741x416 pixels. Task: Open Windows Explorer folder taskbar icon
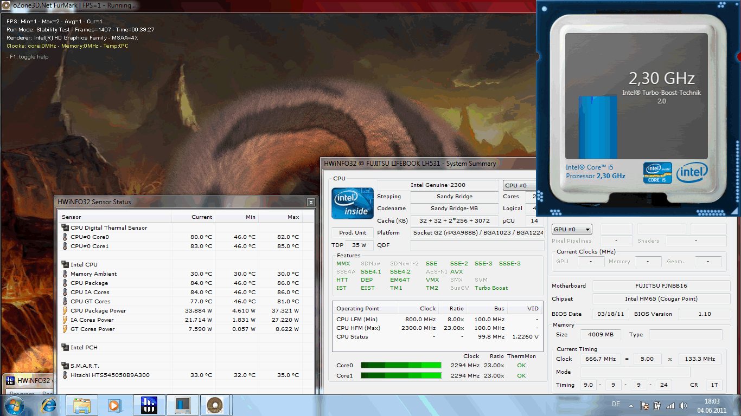pyautogui.click(x=81, y=405)
